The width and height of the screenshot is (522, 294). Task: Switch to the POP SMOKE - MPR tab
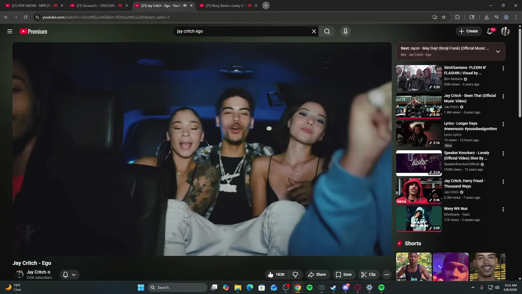pyautogui.click(x=31, y=6)
